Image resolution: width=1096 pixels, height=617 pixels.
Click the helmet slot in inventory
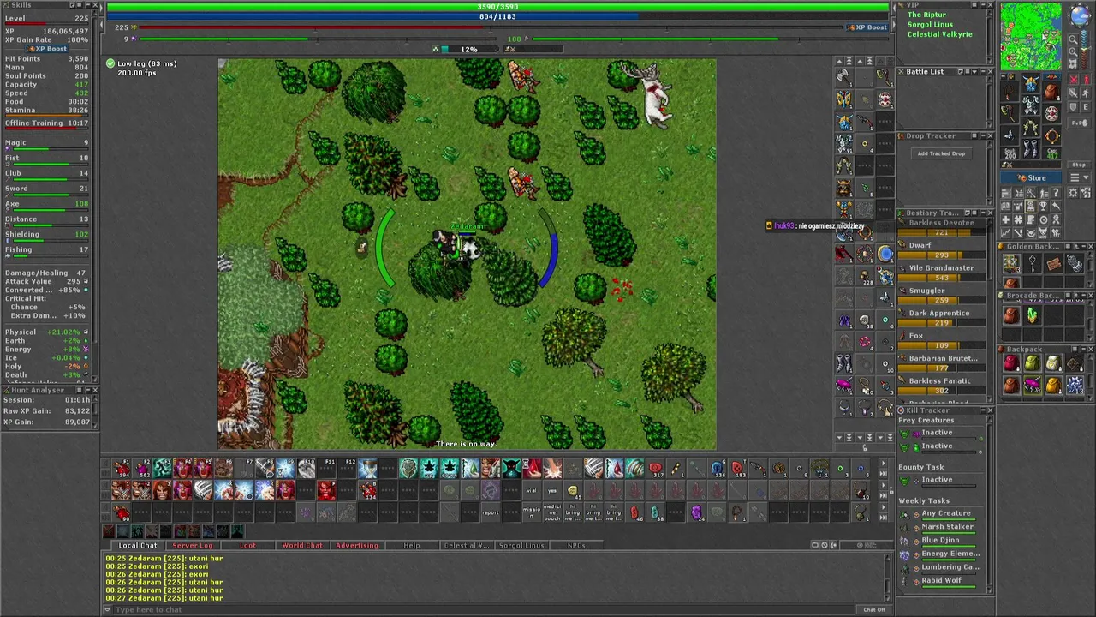click(x=1031, y=83)
